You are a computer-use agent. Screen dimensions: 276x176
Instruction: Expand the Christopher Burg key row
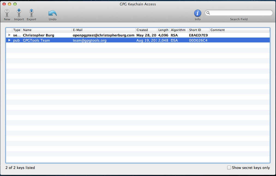(10, 35)
